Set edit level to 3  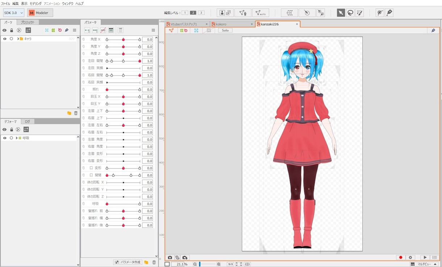coord(201,13)
